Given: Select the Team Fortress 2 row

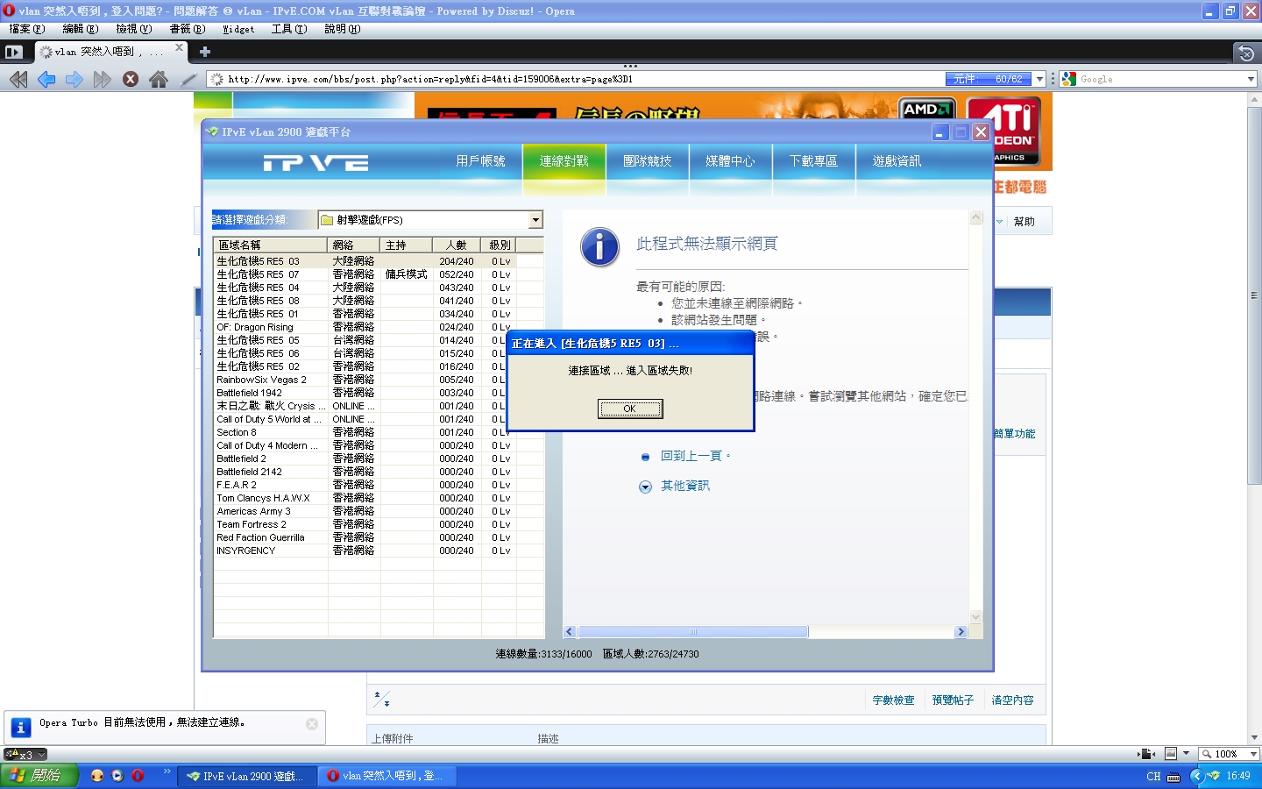Looking at the screenshot, I should (x=378, y=524).
